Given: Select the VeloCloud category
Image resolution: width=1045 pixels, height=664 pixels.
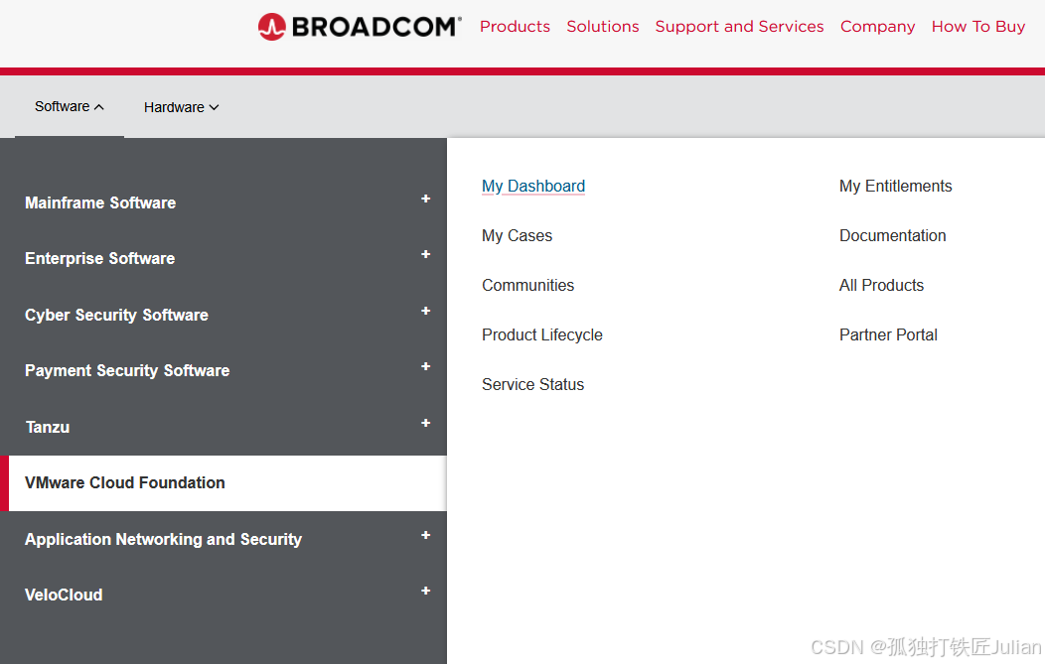Looking at the screenshot, I should tap(64, 595).
